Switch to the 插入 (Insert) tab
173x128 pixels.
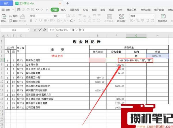[x=63, y=10]
